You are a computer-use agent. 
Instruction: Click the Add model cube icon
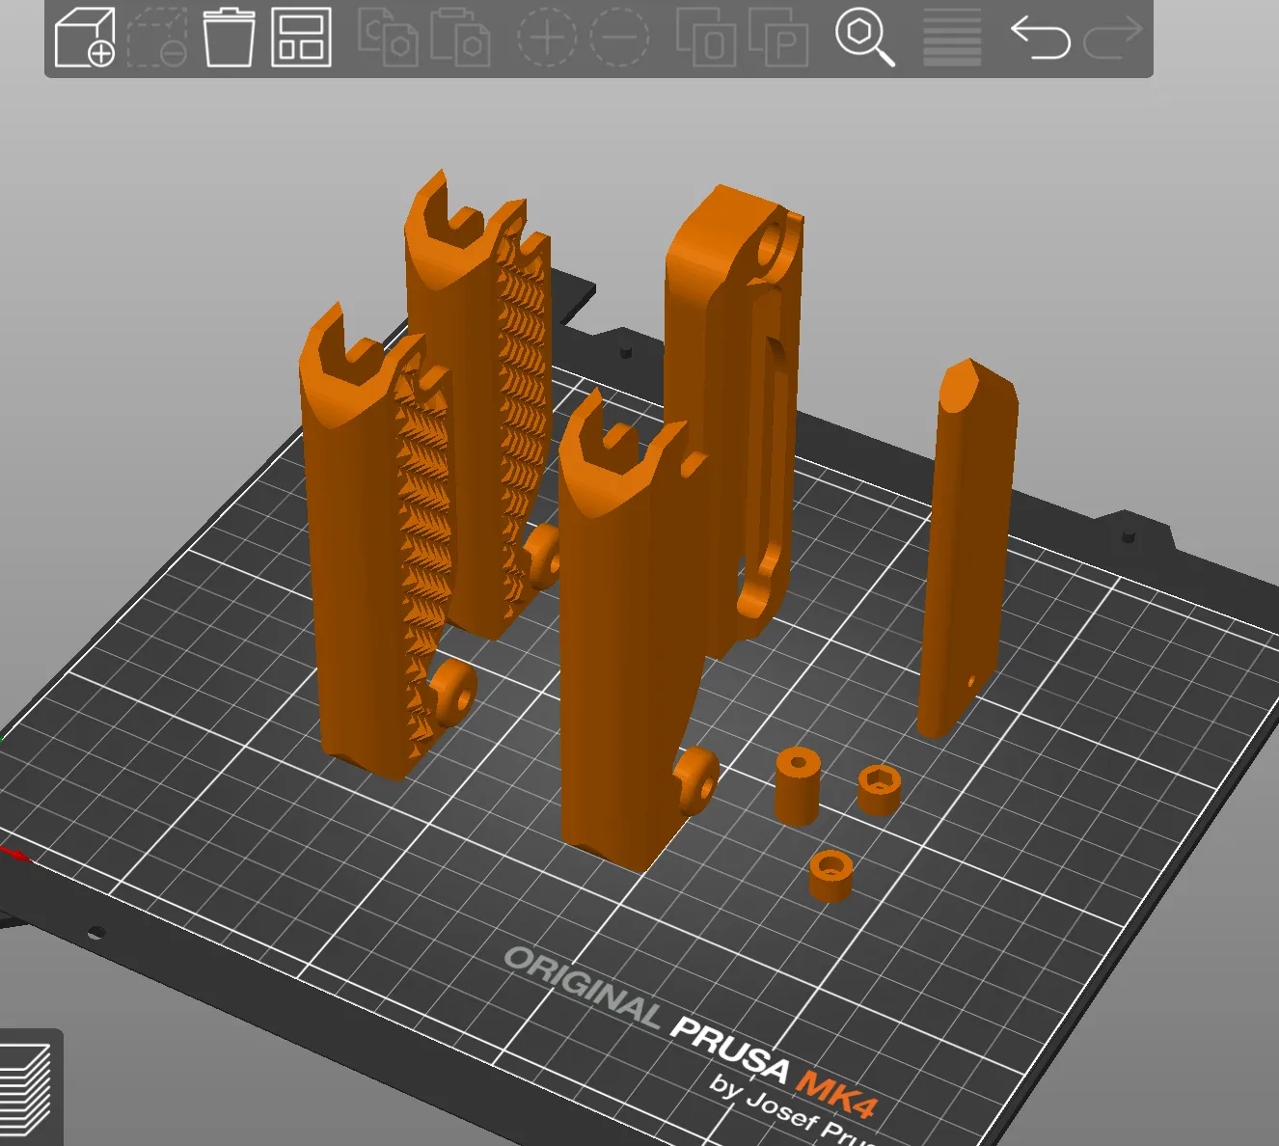[x=85, y=39]
